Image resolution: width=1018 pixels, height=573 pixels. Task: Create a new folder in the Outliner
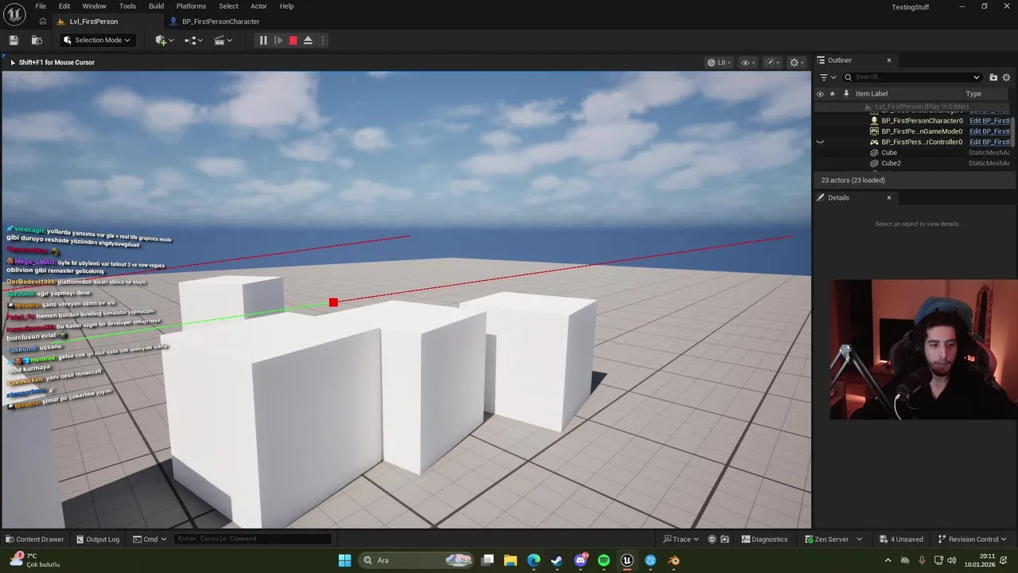coord(993,77)
